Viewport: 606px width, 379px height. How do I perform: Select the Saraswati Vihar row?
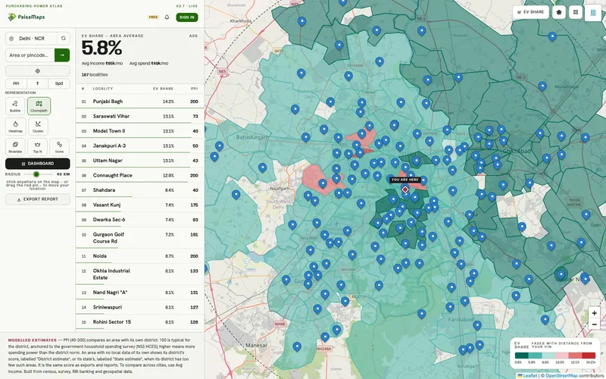(x=139, y=116)
